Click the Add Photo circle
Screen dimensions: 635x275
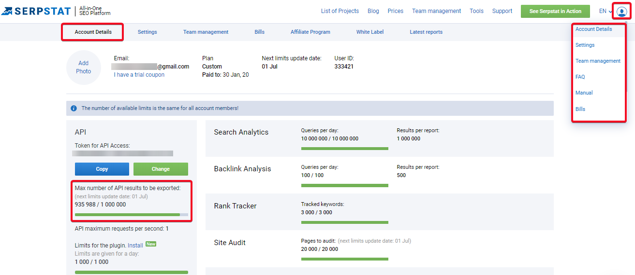84,68
